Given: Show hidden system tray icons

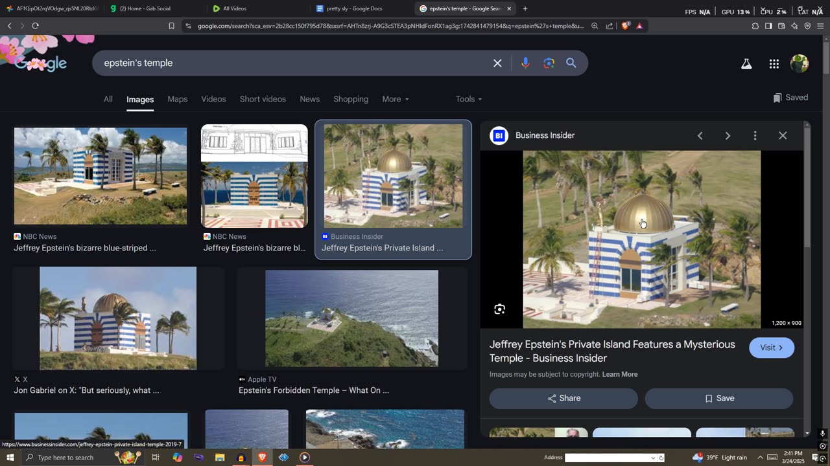Looking at the screenshot, I should (x=761, y=458).
